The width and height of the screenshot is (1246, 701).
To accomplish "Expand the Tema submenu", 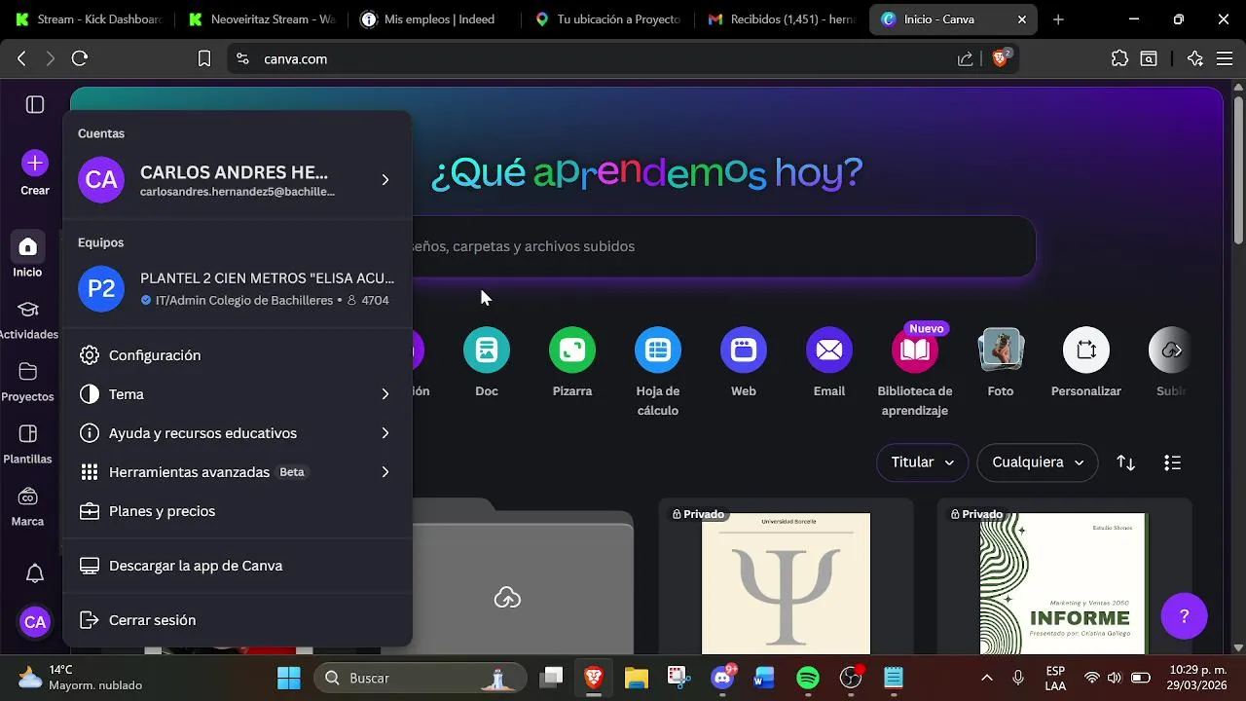I will (238, 394).
